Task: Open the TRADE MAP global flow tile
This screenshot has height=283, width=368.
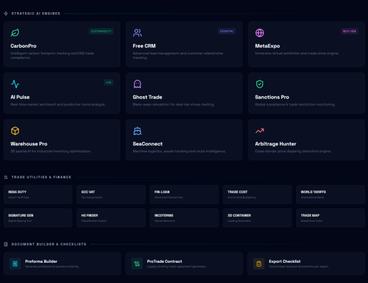Action: coord(331,218)
